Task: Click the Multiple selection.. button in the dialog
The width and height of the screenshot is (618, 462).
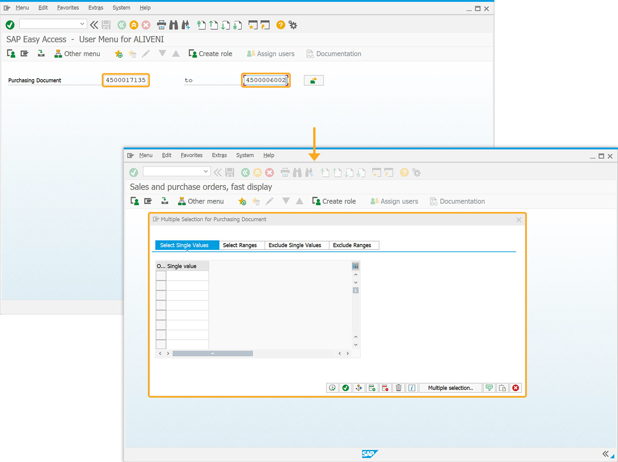Action: [x=450, y=388]
